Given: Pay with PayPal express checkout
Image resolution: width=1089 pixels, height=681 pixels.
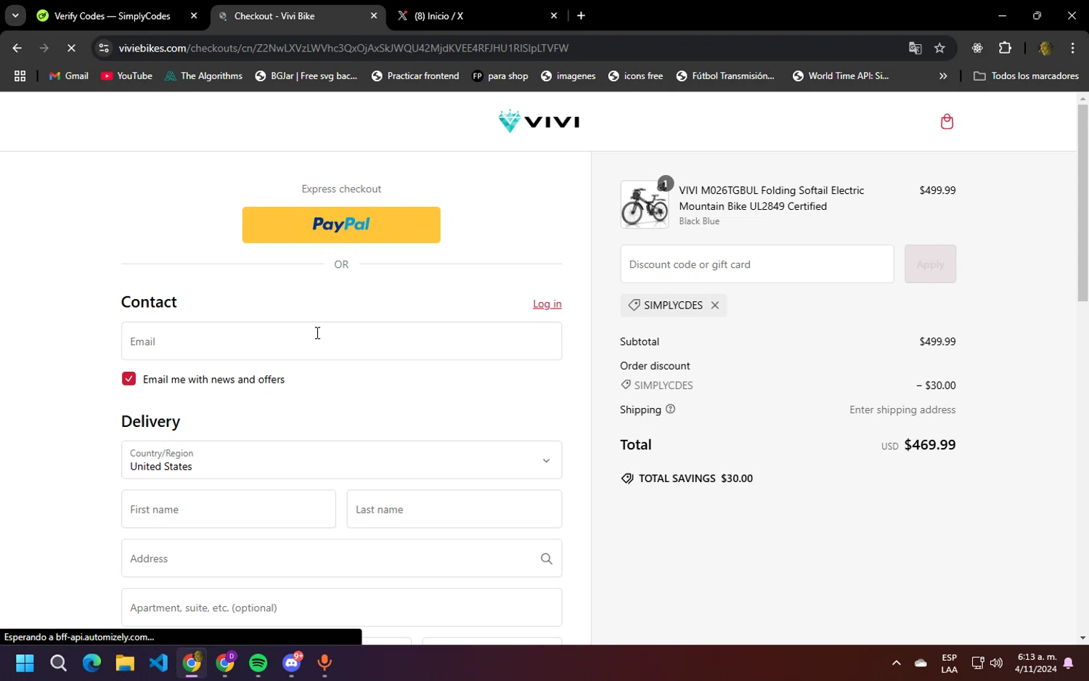Looking at the screenshot, I should click(341, 225).
